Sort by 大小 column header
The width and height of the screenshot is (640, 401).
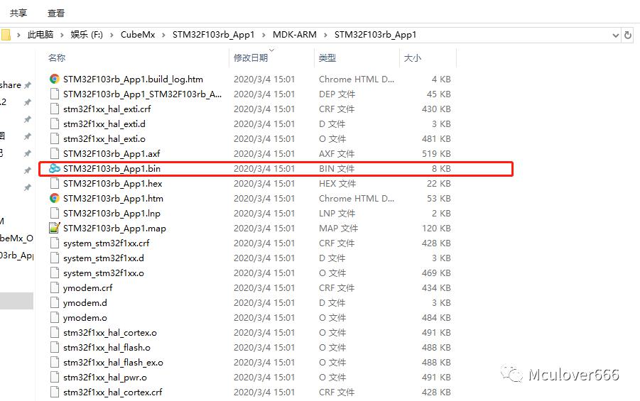tap(412, 58)
